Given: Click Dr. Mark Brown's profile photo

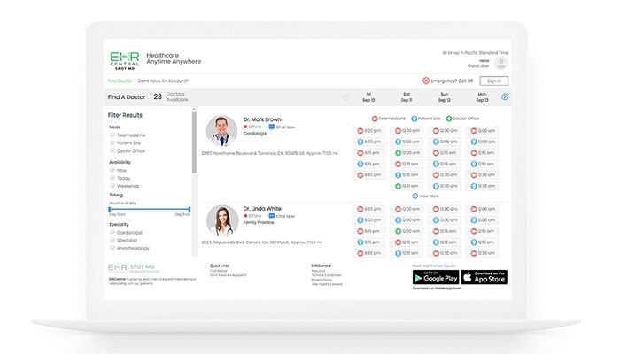Looking at the screenshot, I should click(x=222, y=131).
